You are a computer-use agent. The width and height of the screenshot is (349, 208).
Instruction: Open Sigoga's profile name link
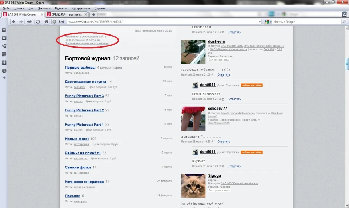214,176
